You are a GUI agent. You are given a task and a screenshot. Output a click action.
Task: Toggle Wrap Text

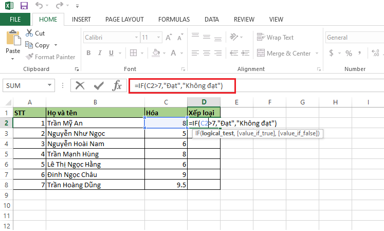click(x=275, y=37)
